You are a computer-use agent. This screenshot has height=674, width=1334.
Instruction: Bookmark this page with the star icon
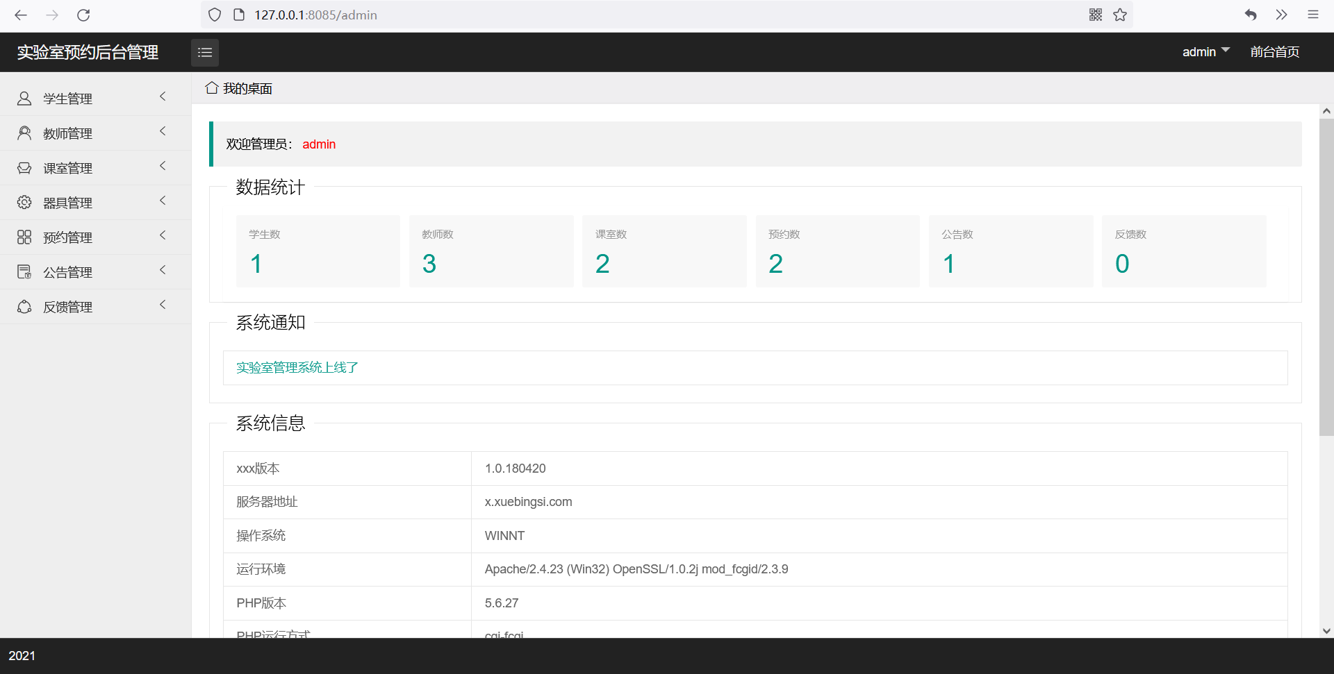tap(1120, 15)
